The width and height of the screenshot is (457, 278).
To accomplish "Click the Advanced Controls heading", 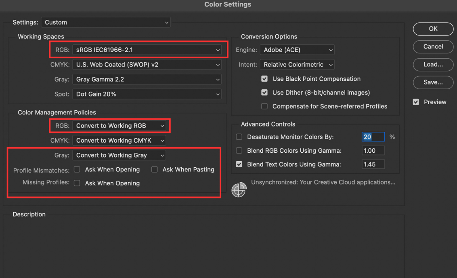I will 268,124.
